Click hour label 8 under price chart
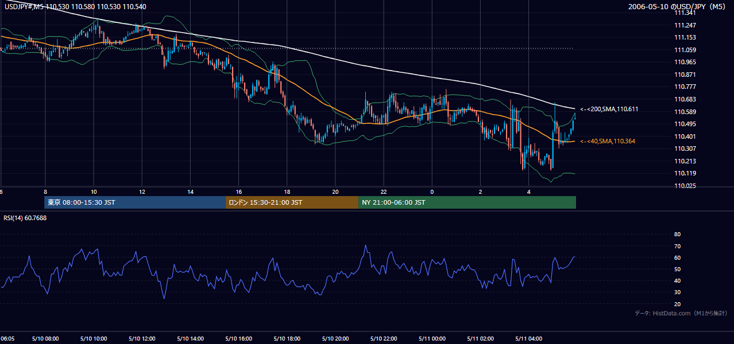734x344 pixels. 45,192
